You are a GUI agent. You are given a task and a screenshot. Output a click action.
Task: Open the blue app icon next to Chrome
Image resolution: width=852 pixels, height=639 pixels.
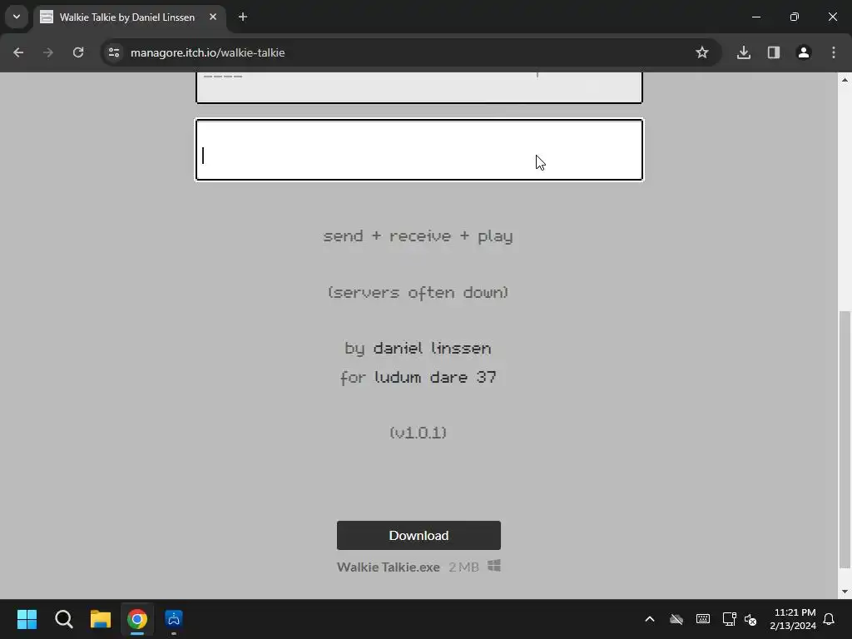tap(174, 619)
